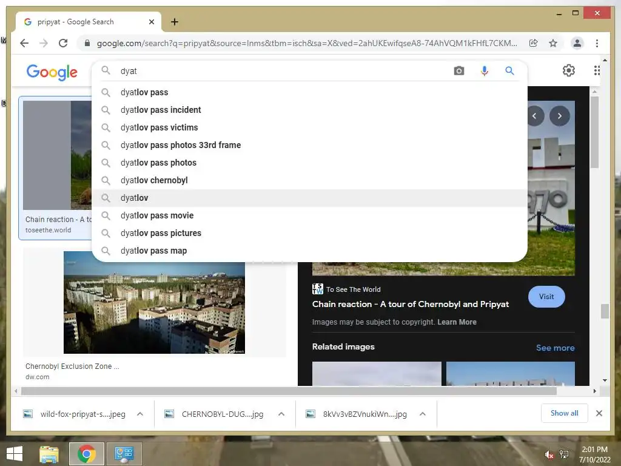View site info via the padlock icon
621x466 pixels.
(x=87, y=43)
